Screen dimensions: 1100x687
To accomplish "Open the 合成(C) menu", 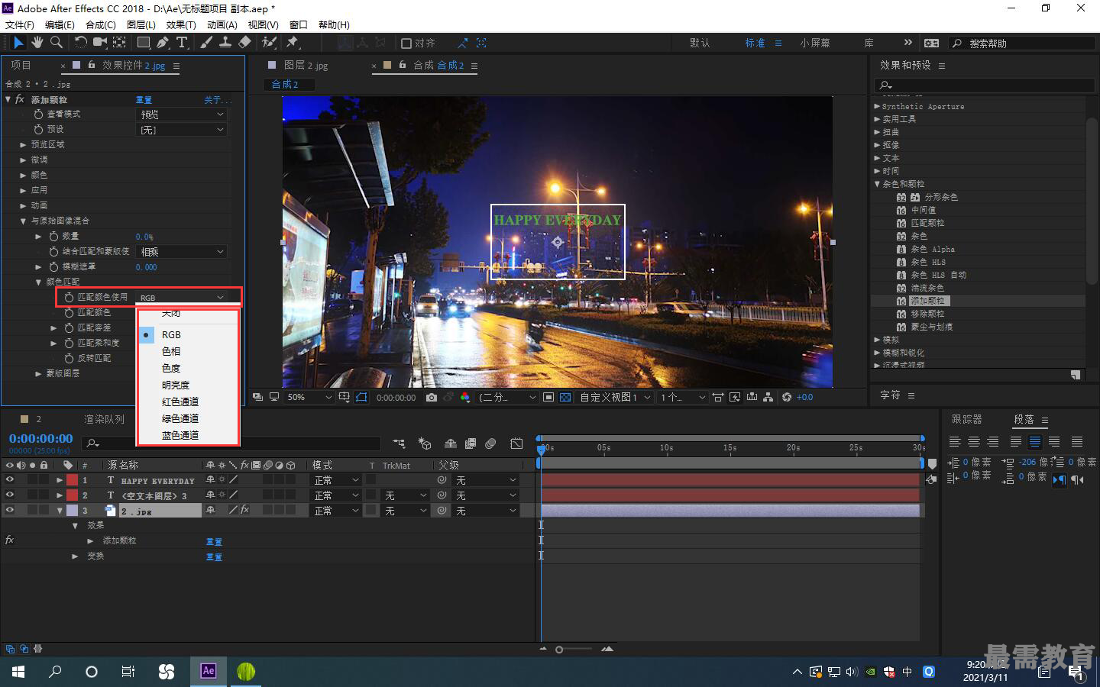I will point(100,24).
